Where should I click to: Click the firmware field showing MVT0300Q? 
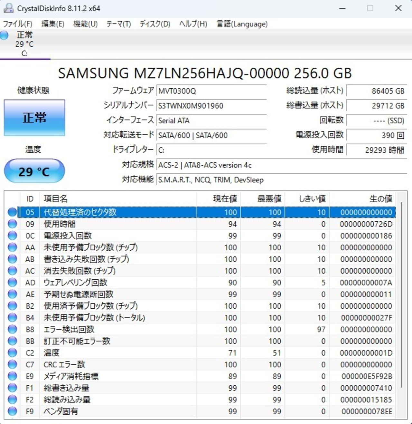click(211, 91)
